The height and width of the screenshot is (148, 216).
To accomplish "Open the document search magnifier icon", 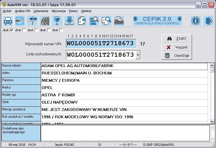I will [106, 21].
